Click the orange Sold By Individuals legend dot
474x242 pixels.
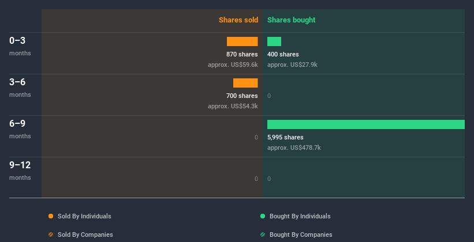[x=51, y=216]
